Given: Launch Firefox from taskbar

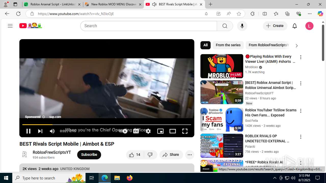Looking at the screenshot, I should (x=130, y=178).
